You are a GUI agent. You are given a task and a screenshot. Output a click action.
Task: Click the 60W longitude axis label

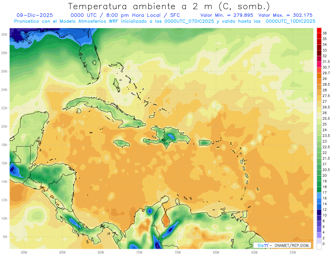pos(254,252)
